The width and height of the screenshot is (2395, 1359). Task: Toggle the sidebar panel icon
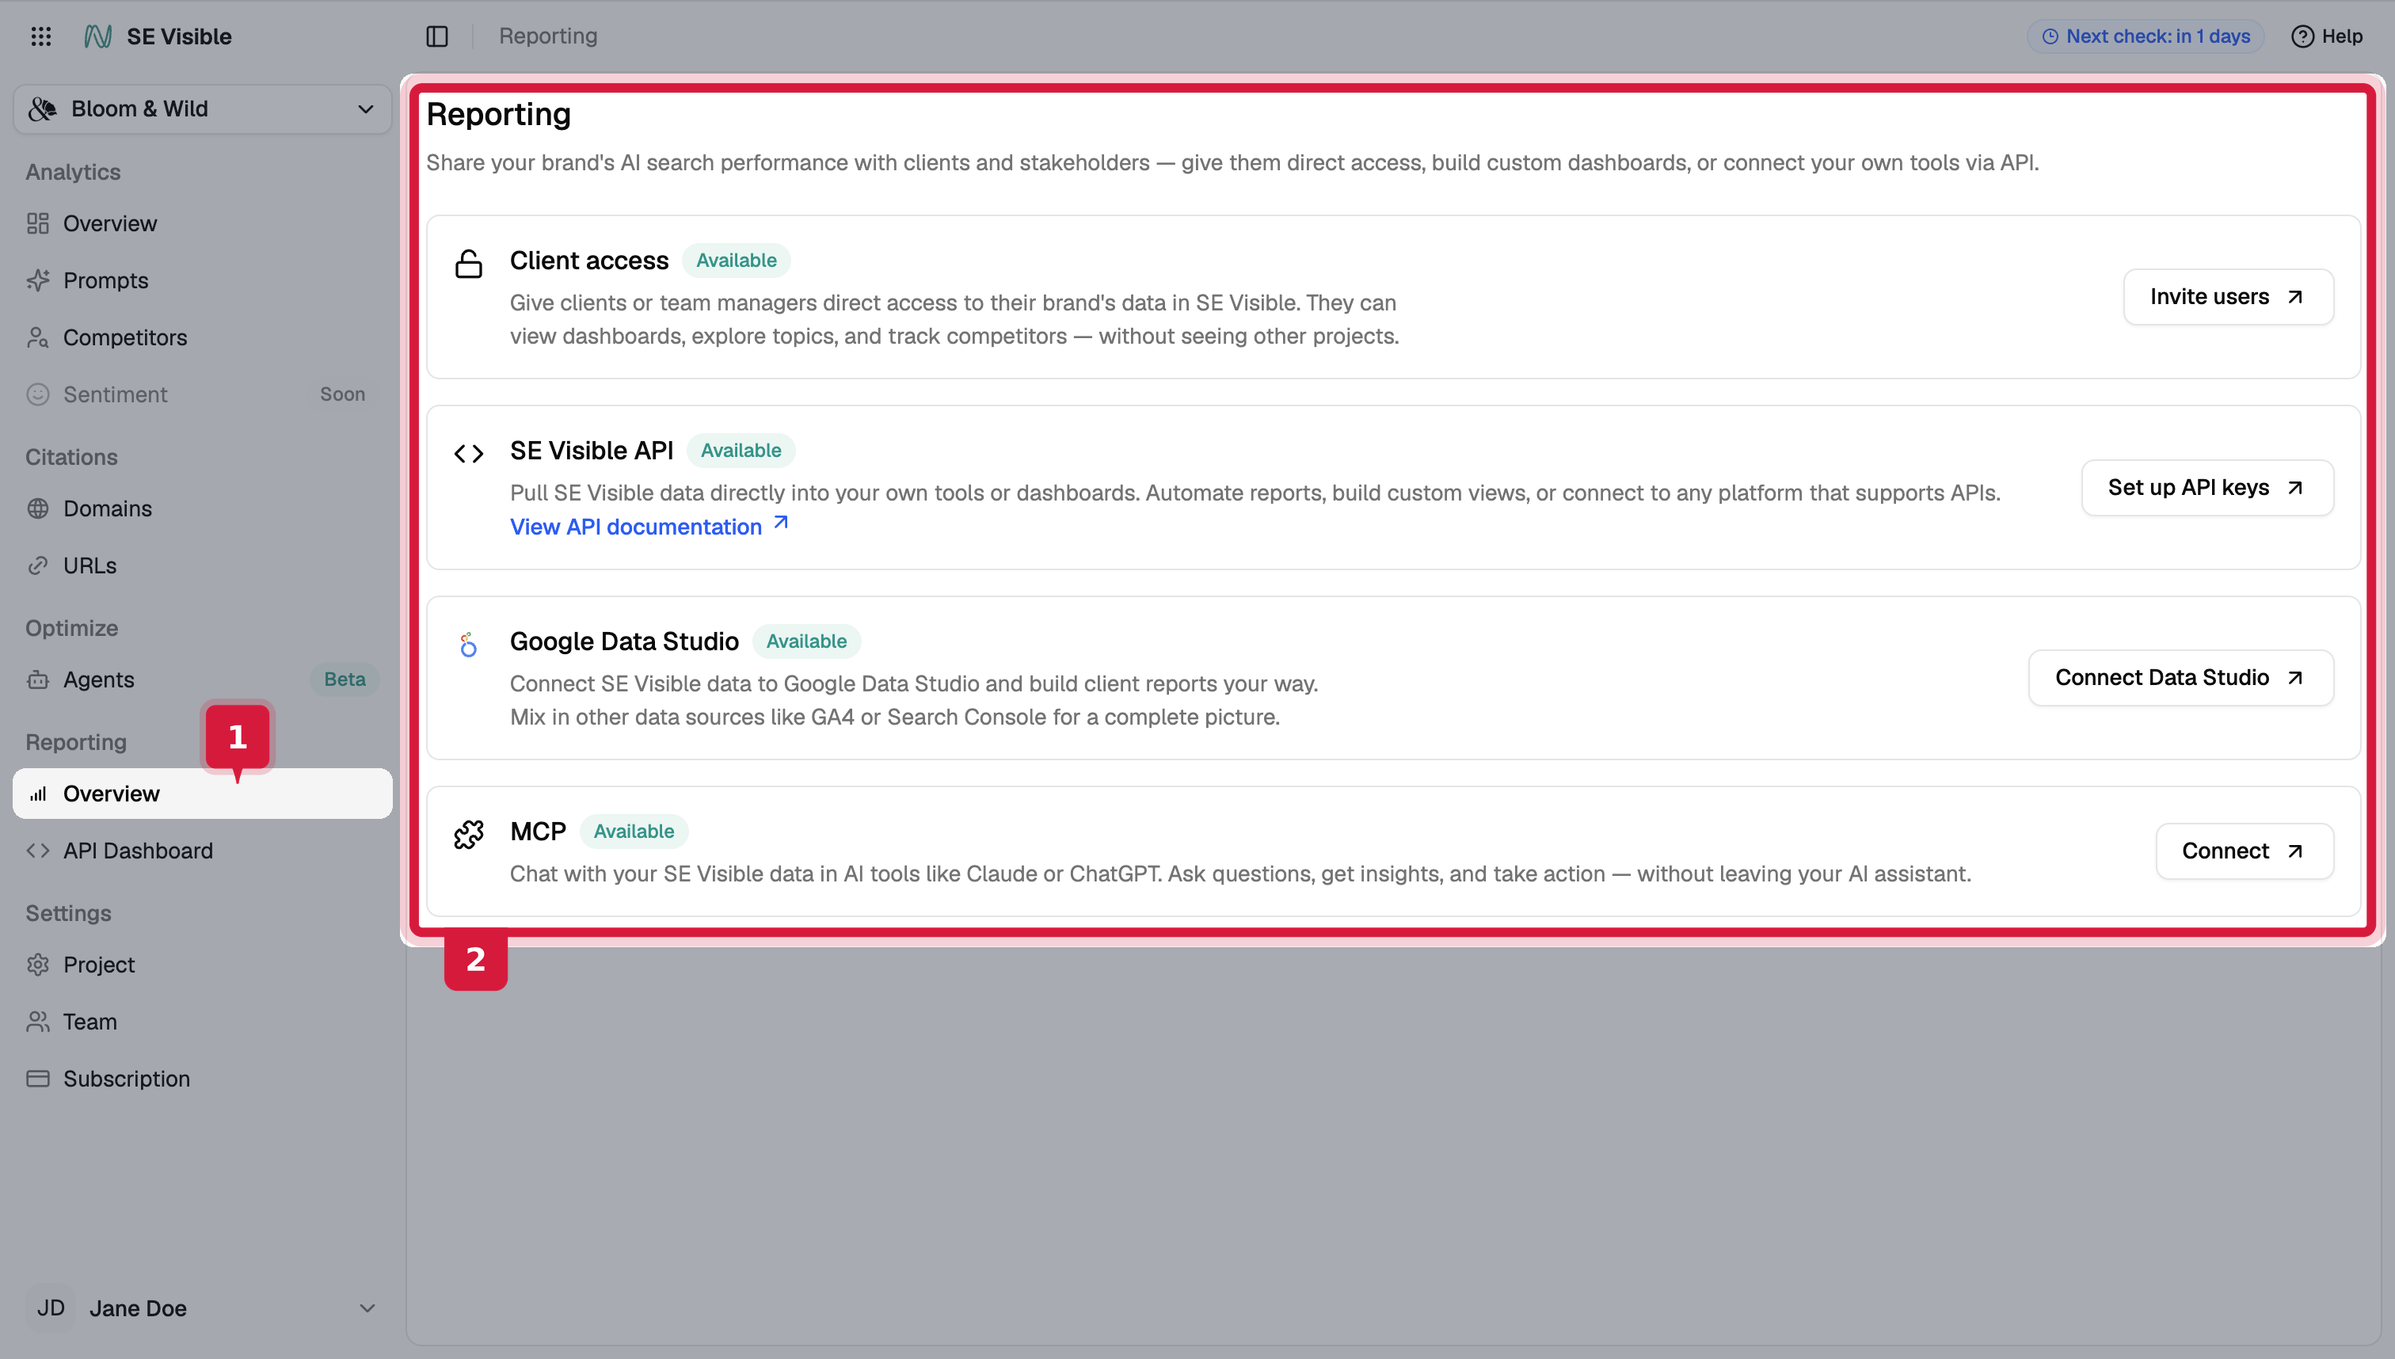tap(437, 36)
